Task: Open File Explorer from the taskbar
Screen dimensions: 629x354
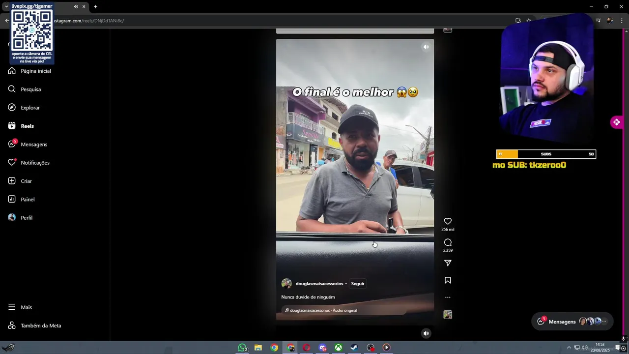Action: point(258,348)
